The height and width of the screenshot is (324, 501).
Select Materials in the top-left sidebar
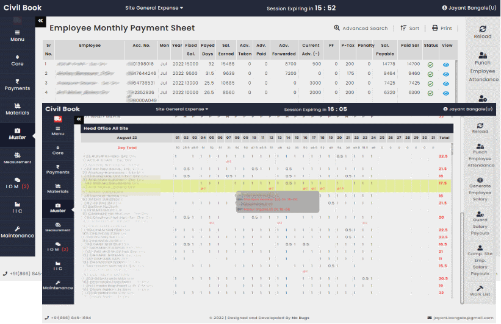(x=17, y=109)
